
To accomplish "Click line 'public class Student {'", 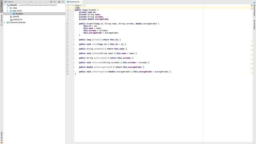I will point(86,10).
